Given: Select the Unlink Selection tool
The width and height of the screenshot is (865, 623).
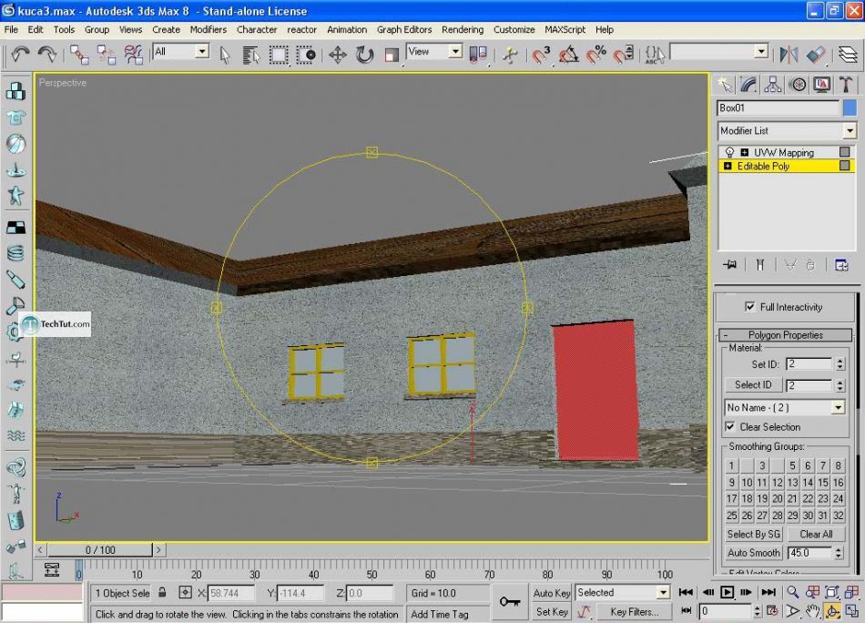Looking at the screenshot, I should (106, 55).
